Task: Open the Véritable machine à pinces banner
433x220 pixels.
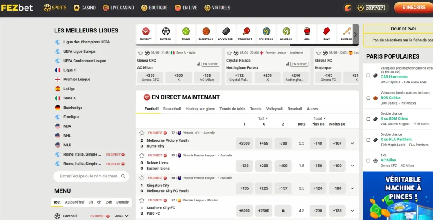Action: click(x=398, y=196)
